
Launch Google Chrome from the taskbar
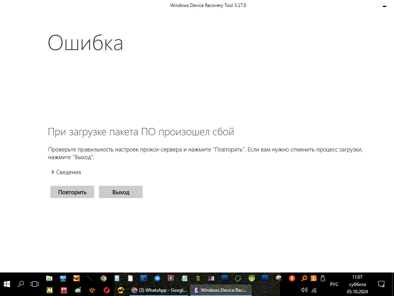tap(103, 278)
